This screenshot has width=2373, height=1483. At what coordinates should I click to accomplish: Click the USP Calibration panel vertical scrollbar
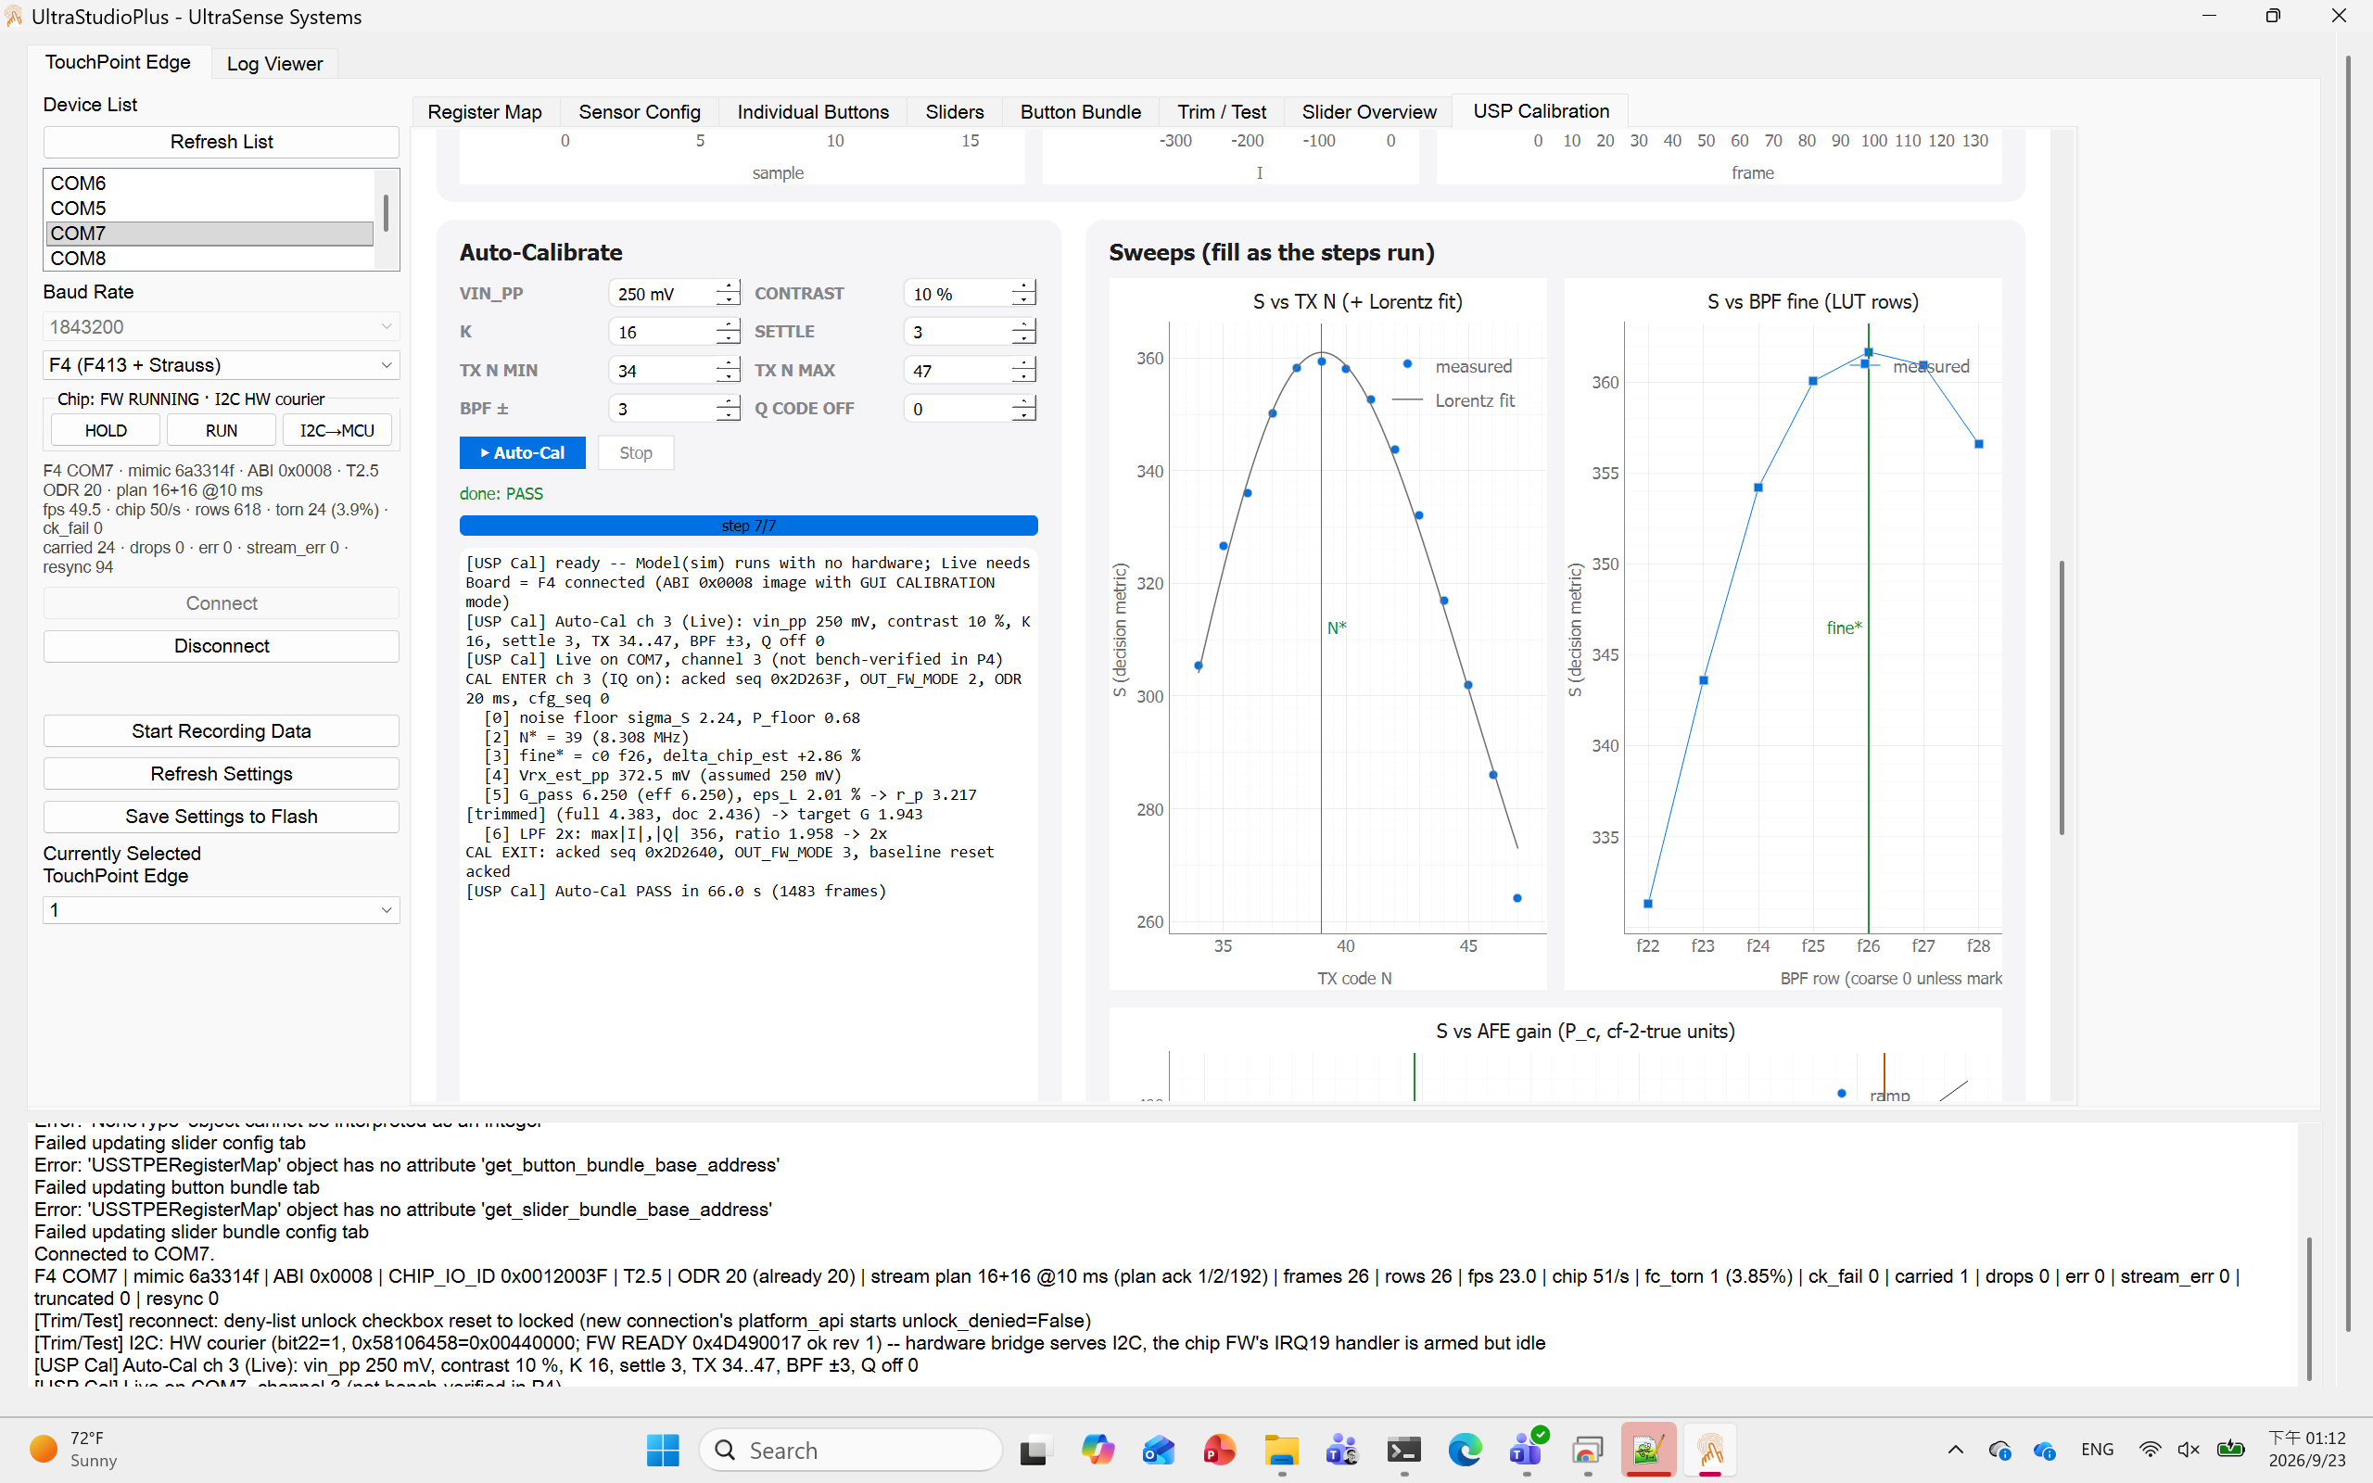coord(2062,696)
